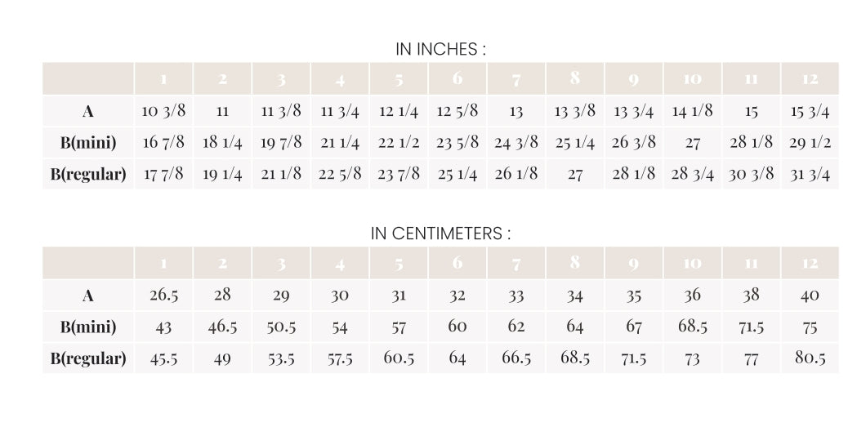Screen dimensions: 848x436
Task: Select B(mini) row label in centimeters table
Action: (x=88, y=327)
